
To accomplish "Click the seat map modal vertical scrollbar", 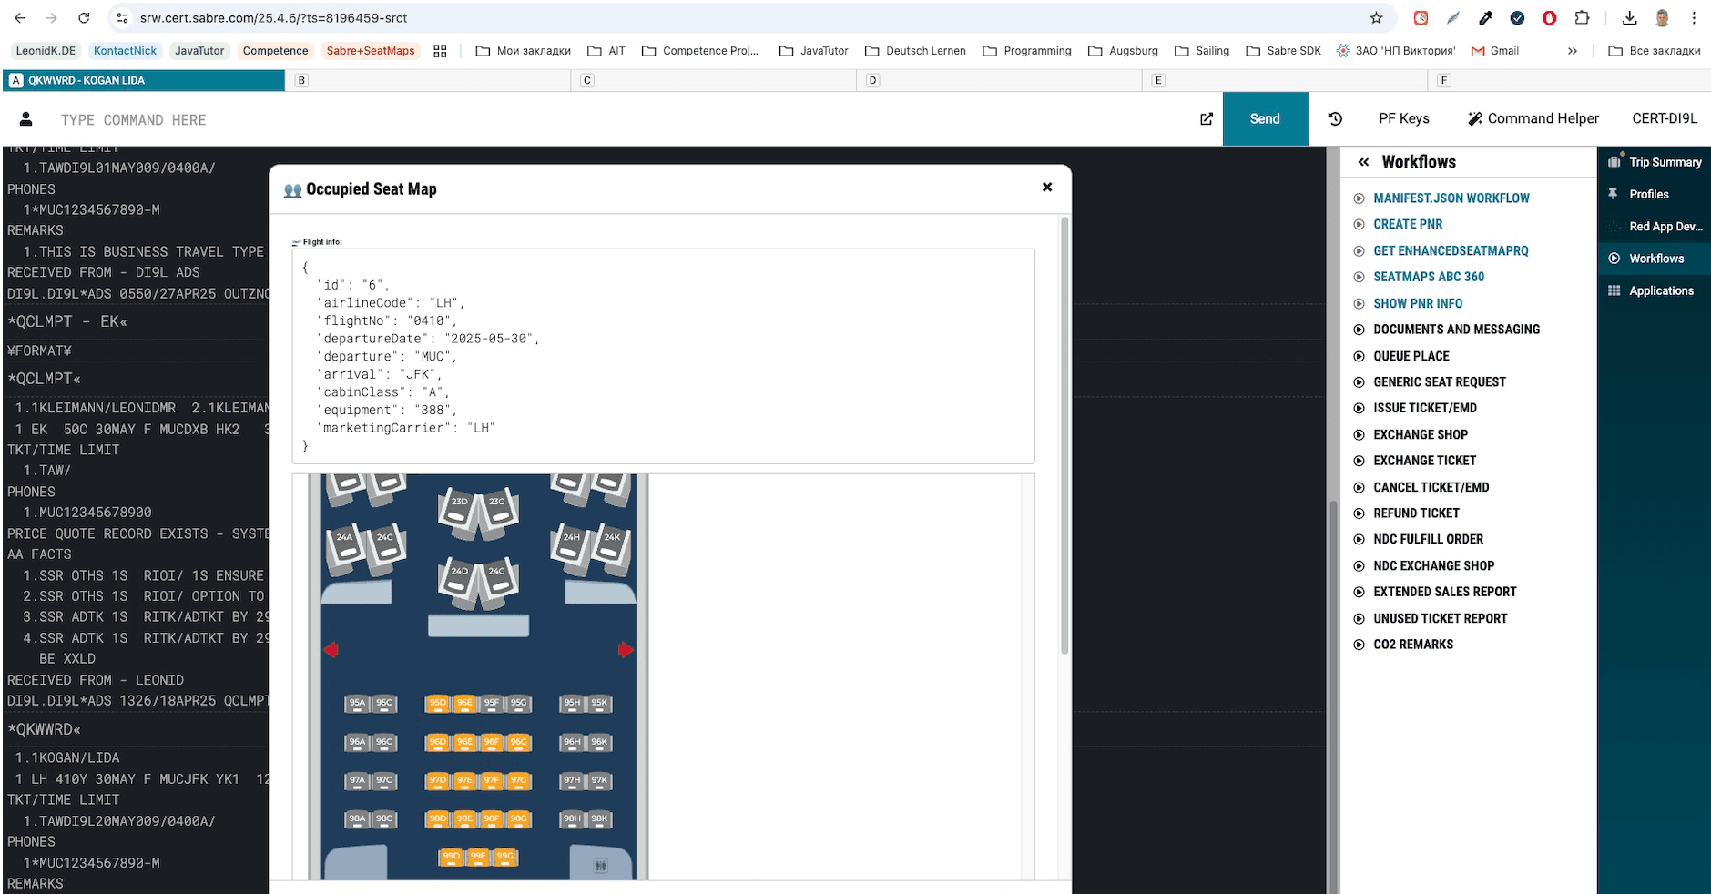I will pos(1064,437).
